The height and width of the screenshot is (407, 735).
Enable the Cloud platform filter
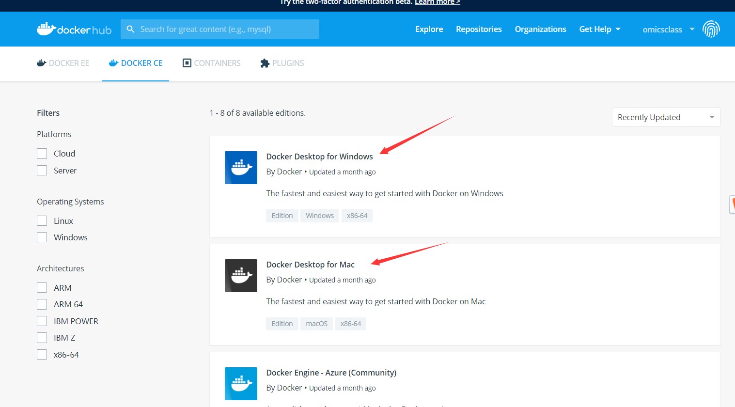[x=42, y=154]
